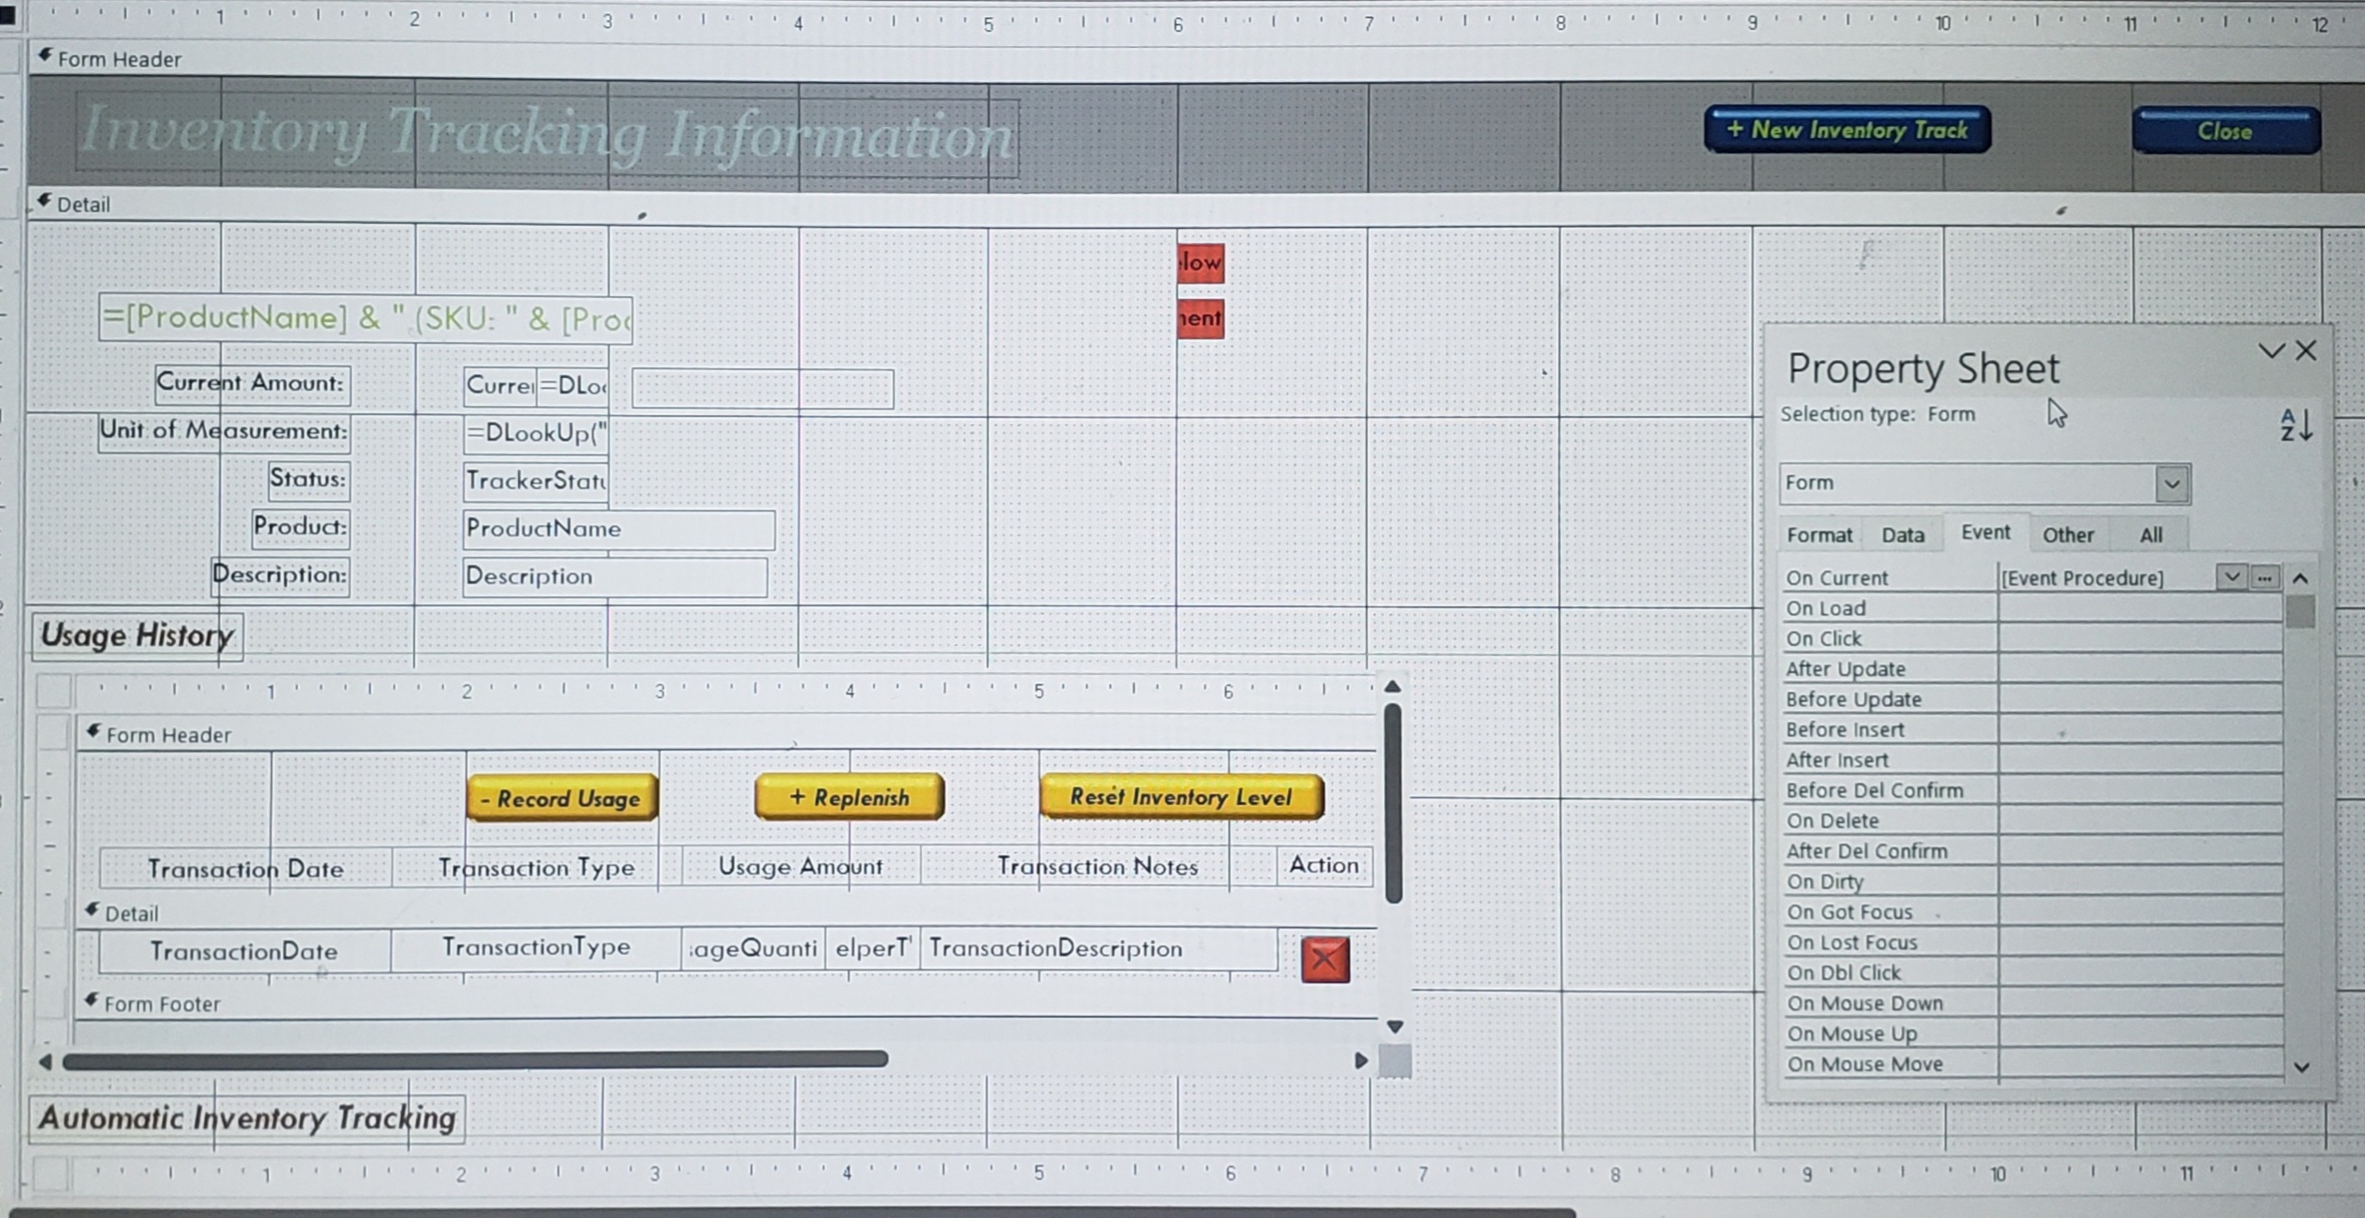Click the red X delete record button
Viewport: 2365px width, 1218px height.
tap(1325, 959)
